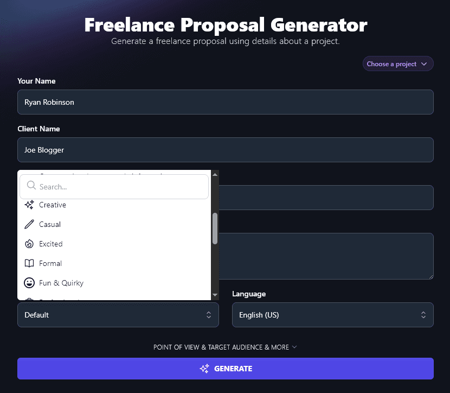The width and height of the screenshot is (450, 393).
Task: Expand the Point of View & Target Audience section
Action: pyautogui.click(x=225, y=347)
